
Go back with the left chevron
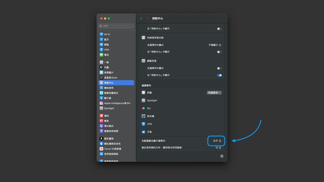pyautogui.click(x=141, y=19)
